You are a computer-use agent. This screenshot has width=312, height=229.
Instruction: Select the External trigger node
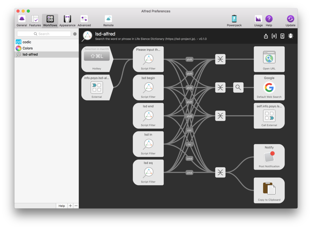click(97, 87)
